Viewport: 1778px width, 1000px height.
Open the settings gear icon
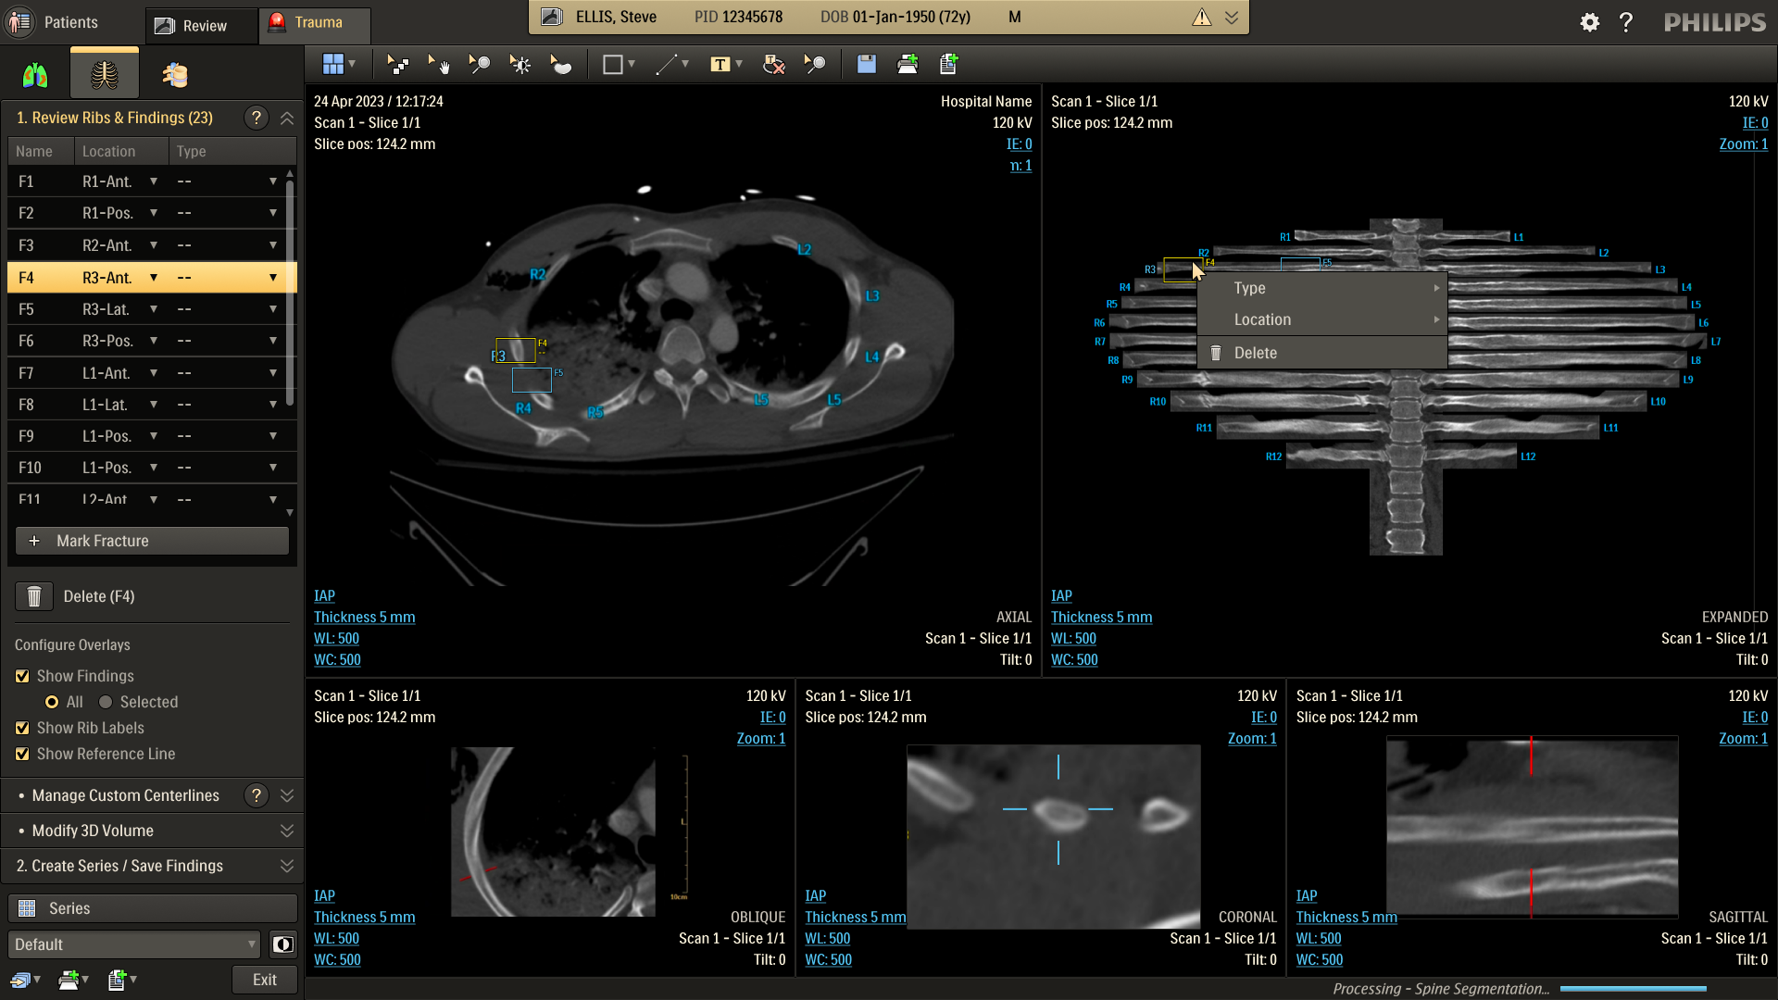coord(1589,22)
